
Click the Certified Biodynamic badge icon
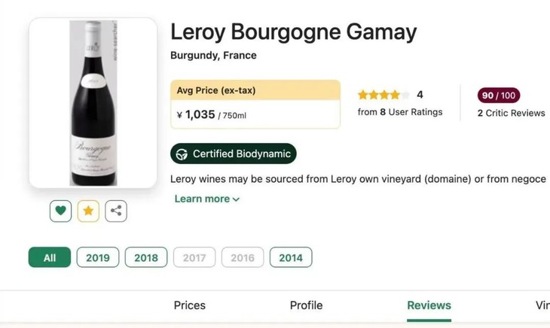coord(182,154)
